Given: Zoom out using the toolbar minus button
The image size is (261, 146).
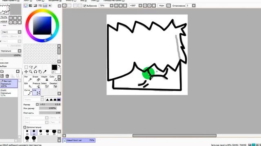Looking at the screenshot, I should coord(116,6).
